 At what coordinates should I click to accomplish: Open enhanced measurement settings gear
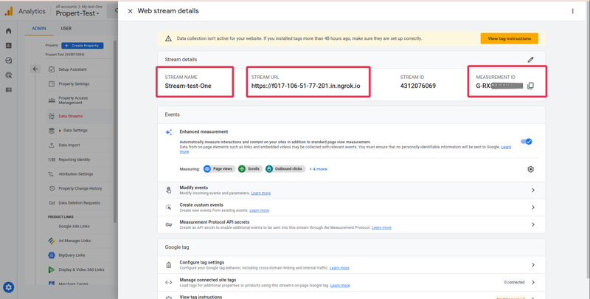(530, 169)
